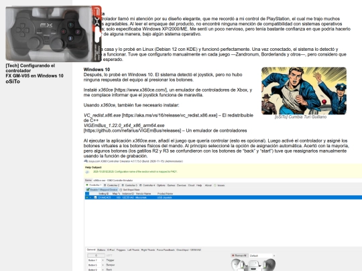Click the Instance ID column header

pos(128,194)
